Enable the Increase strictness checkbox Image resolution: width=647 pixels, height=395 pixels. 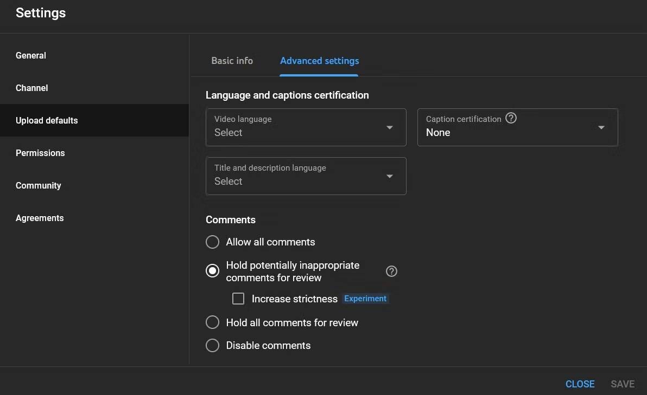tap(238, 299)
